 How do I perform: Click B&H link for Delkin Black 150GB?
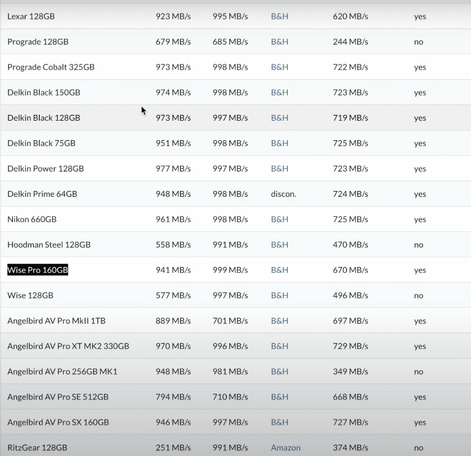pyautogui.click(x=279, y=92)
